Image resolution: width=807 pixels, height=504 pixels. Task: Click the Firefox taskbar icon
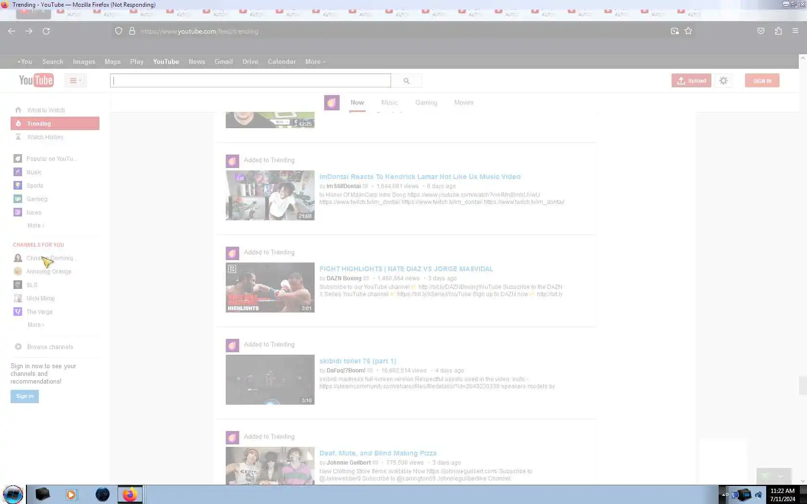pyautogui.click(x=130, y=494)
